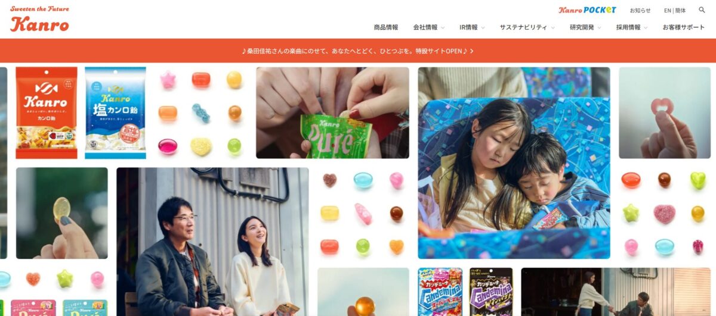This screenshot has width=716, height=316.
Task: Switch language to EN
Action: point(668,10)
